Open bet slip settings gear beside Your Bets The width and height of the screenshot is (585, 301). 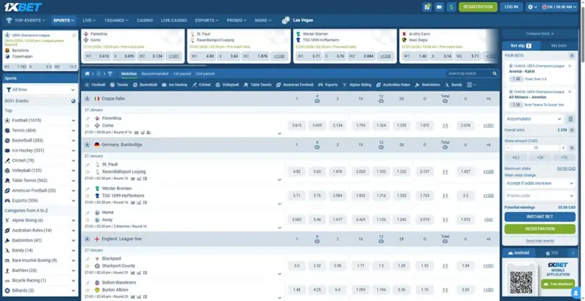(571, 55)
